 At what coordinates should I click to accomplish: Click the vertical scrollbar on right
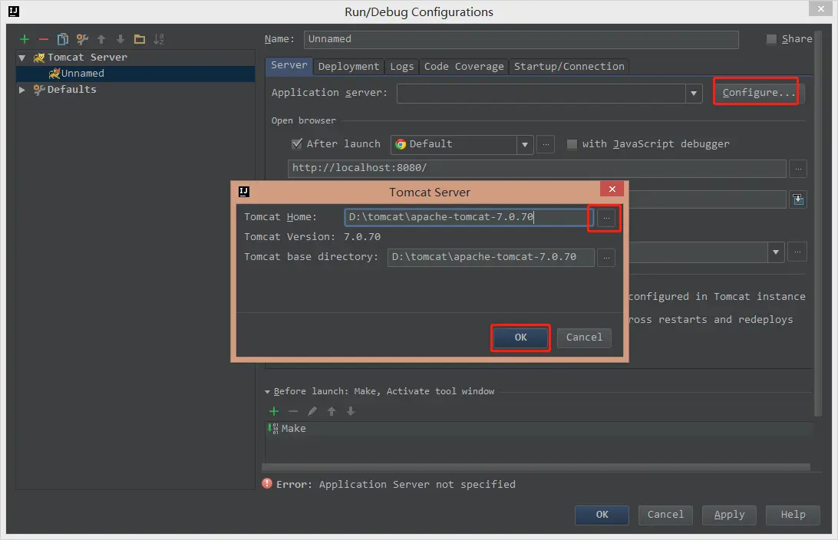coord(818,224)
